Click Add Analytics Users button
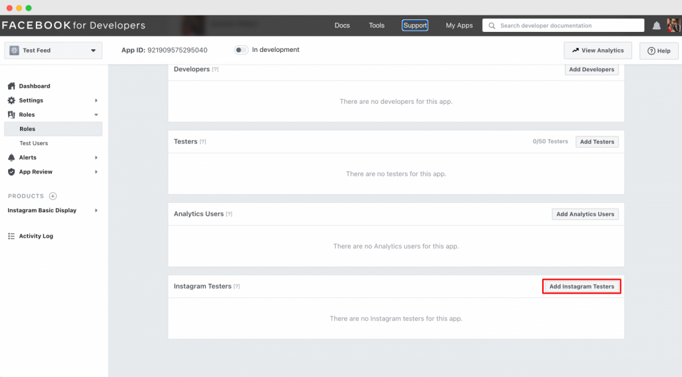682x377 pixels. [x=585, y=214]
